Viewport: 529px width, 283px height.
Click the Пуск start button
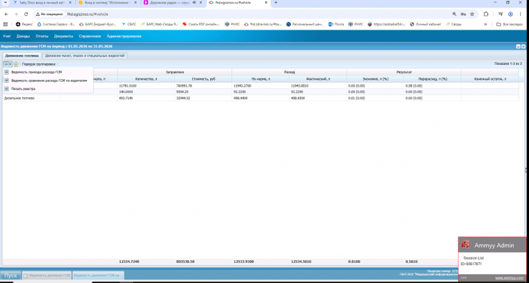click(x=10, y=275)
